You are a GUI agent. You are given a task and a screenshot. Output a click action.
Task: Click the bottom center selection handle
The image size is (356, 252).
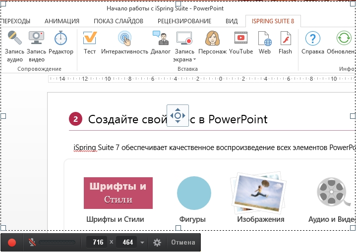point(178,228)
